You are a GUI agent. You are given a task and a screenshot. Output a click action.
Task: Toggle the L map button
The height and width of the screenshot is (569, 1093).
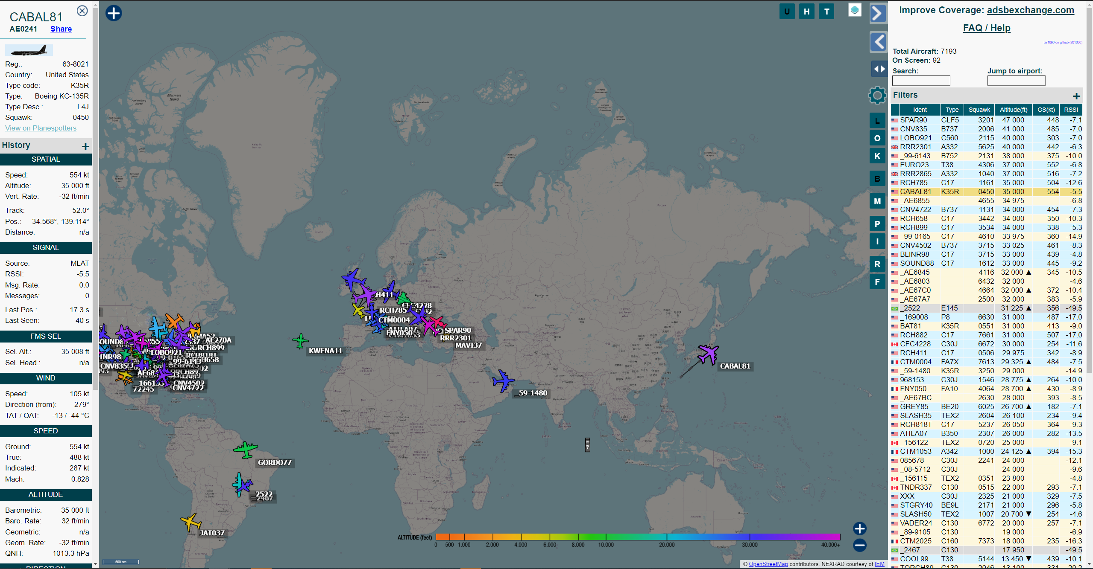click(877, 121)
